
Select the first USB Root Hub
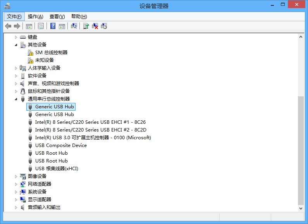click(51, 153)
